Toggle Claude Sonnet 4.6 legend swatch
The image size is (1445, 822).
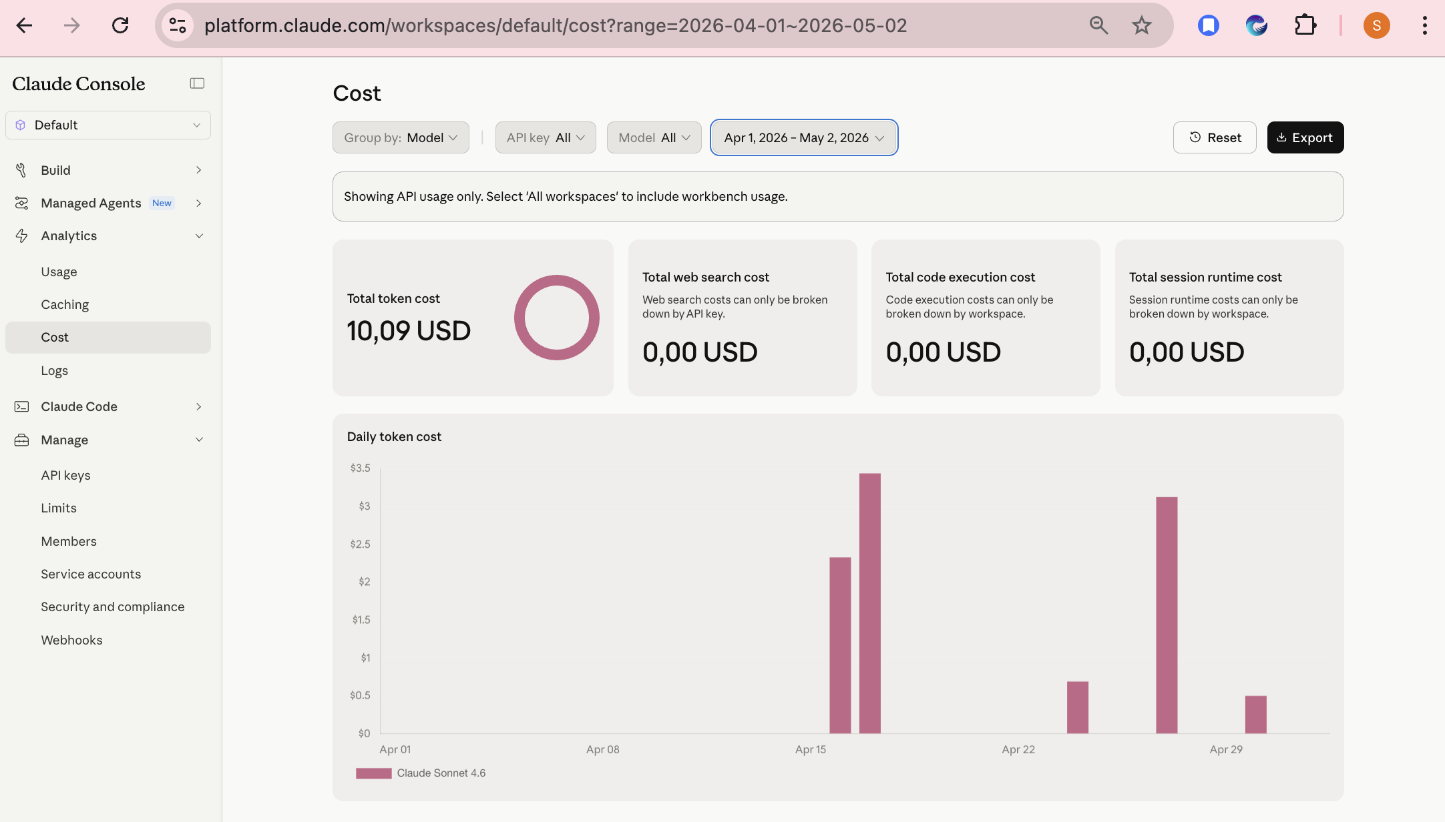pyautogui.click(x=373, y=773)
